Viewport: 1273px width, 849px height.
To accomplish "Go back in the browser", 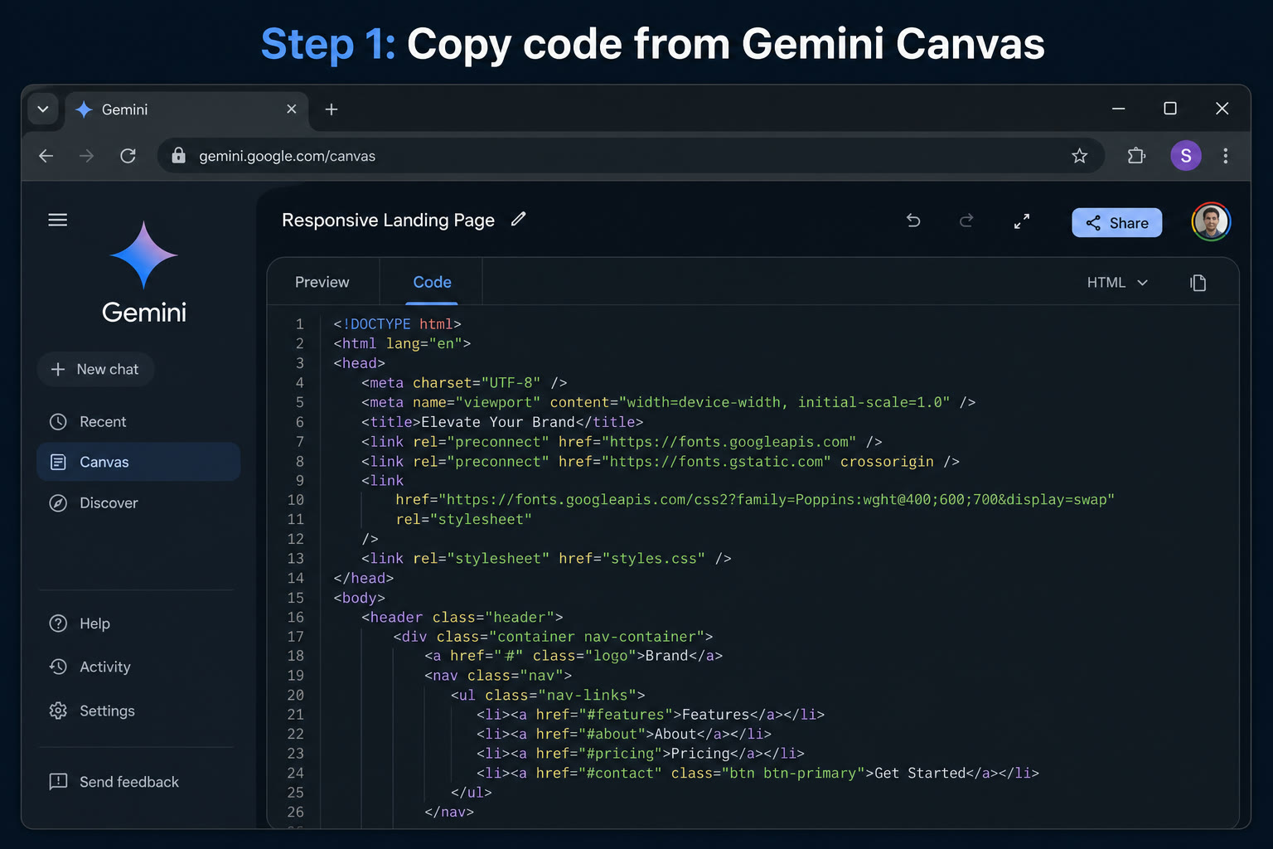I will click(x=46, y=156).
